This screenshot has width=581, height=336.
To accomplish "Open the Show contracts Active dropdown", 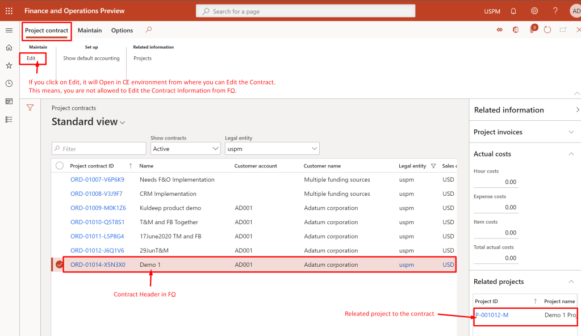I will click(185, 149).
